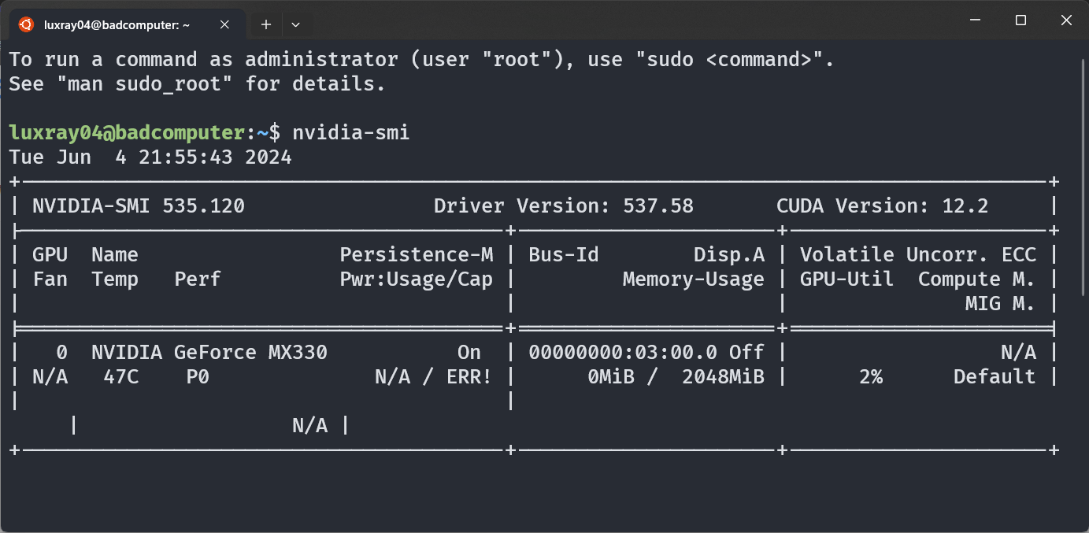Image resolution: width=1089 pixels, height=533 pixels.
Task: Click the Ubuntu icon on the terminal tab
Action: [26, 24]
